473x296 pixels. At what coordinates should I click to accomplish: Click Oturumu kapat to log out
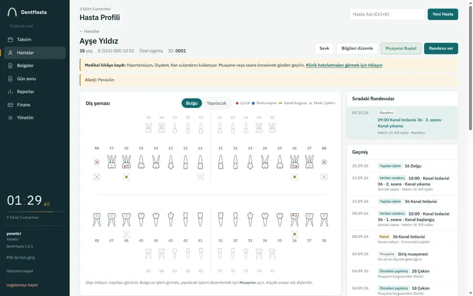click(20, 271)
